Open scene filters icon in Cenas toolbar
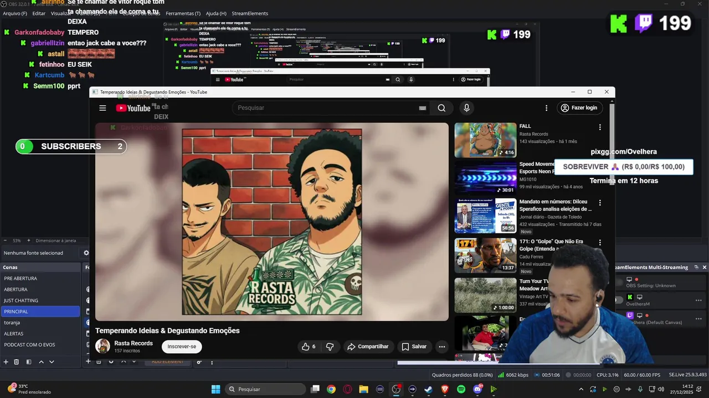The width and height of the screenshot is (709, 398). (29, 362)
